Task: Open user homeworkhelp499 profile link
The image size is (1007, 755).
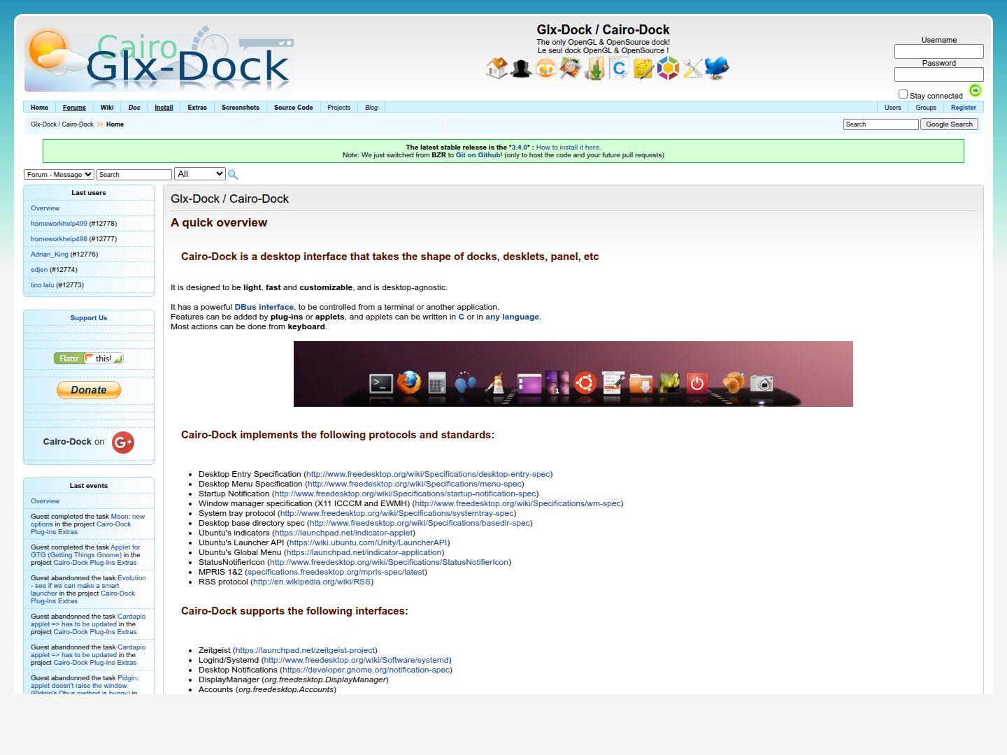Action: pos(59,224)
